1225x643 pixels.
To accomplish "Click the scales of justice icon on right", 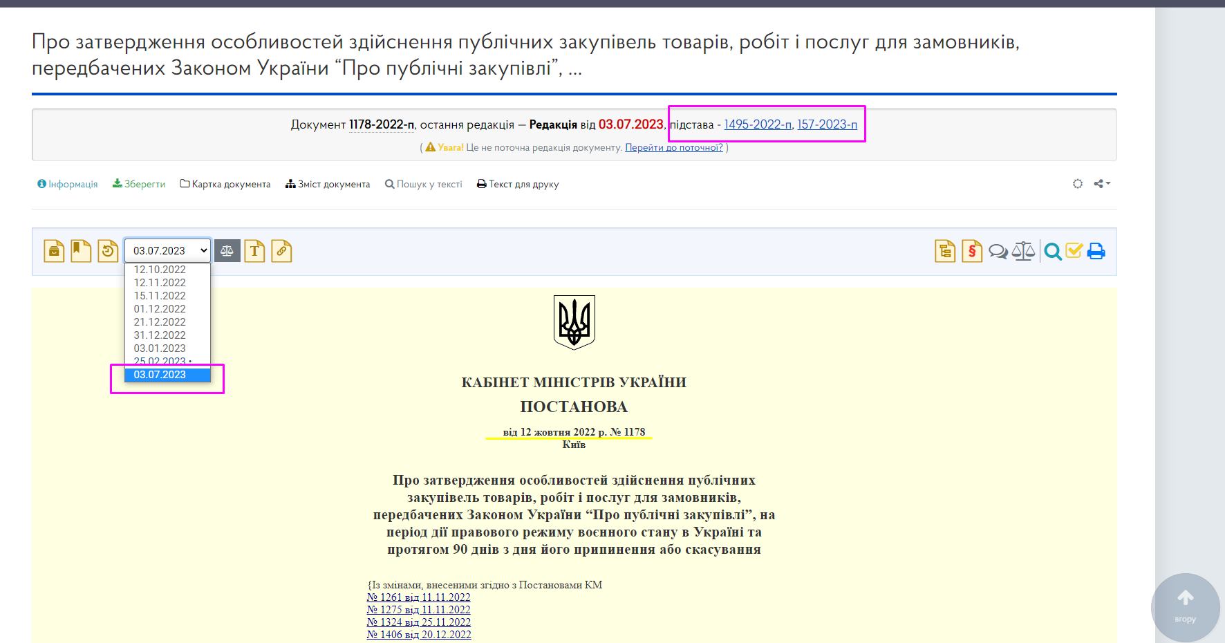I will pos(1024,251).
